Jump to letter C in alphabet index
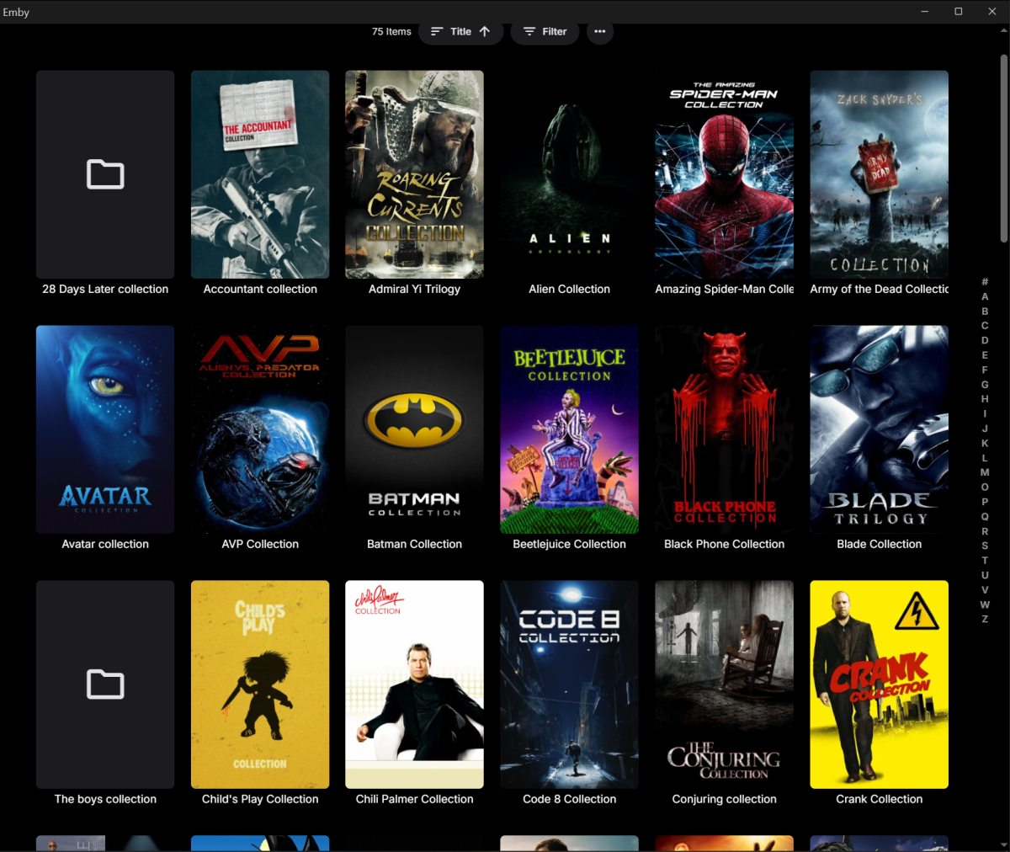1010x852 pixels. pyautogui.click(x=985, y=326)
